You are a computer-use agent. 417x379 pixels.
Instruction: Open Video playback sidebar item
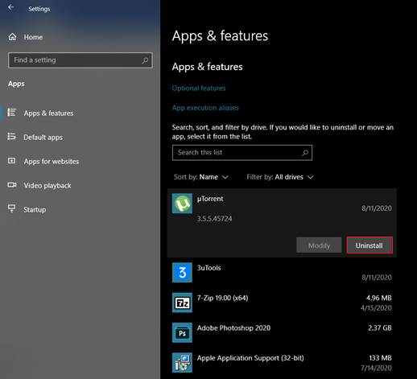47,186
